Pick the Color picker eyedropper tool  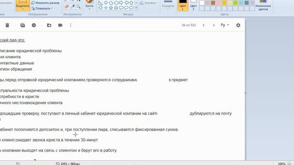click(x=73, y=7)
